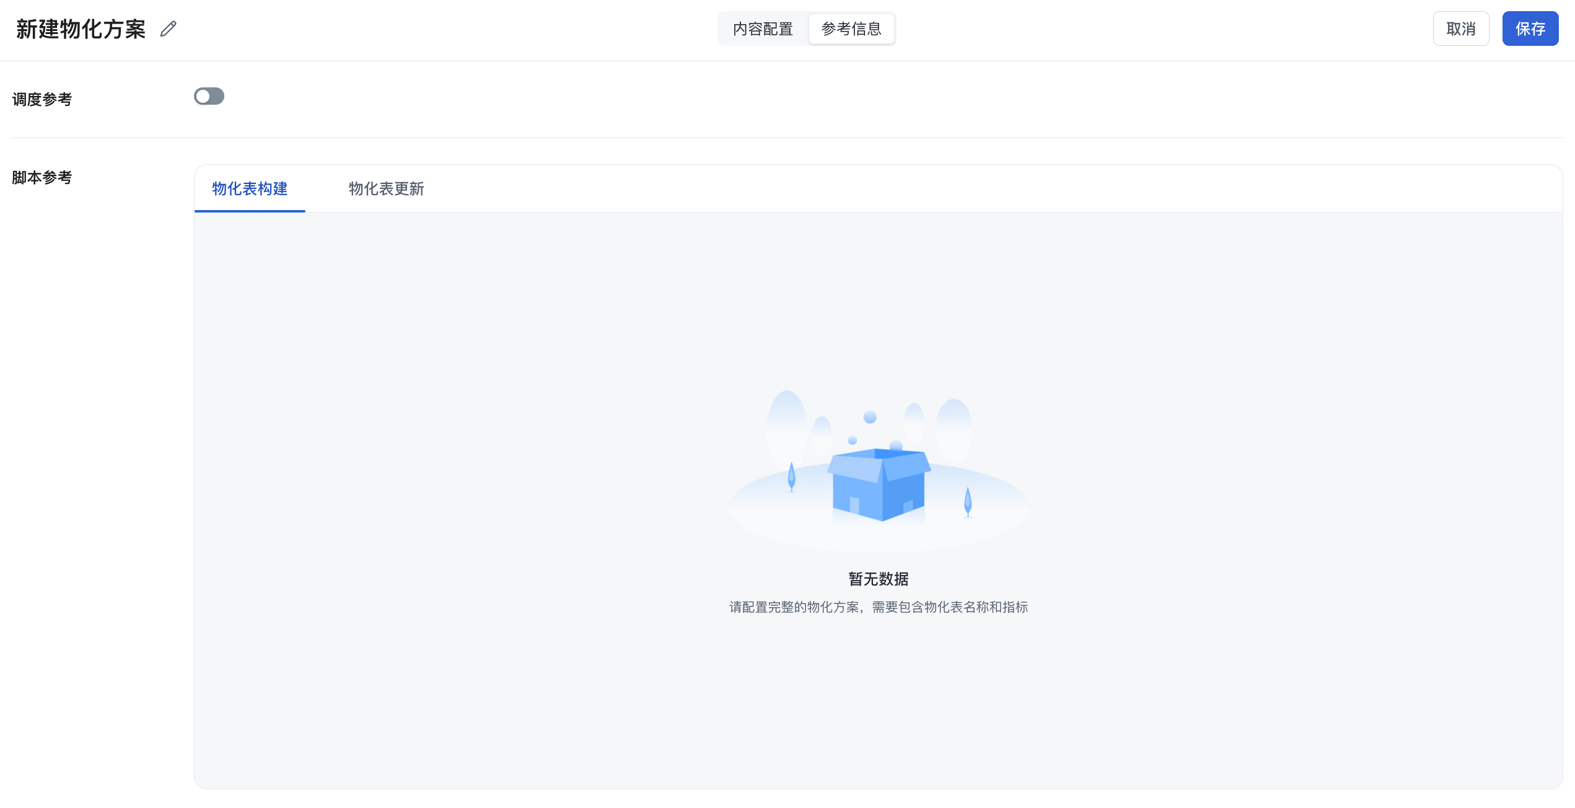Click the 脚本参考 label
Screen dimensions: 1575x808
[x=42, y=178]
